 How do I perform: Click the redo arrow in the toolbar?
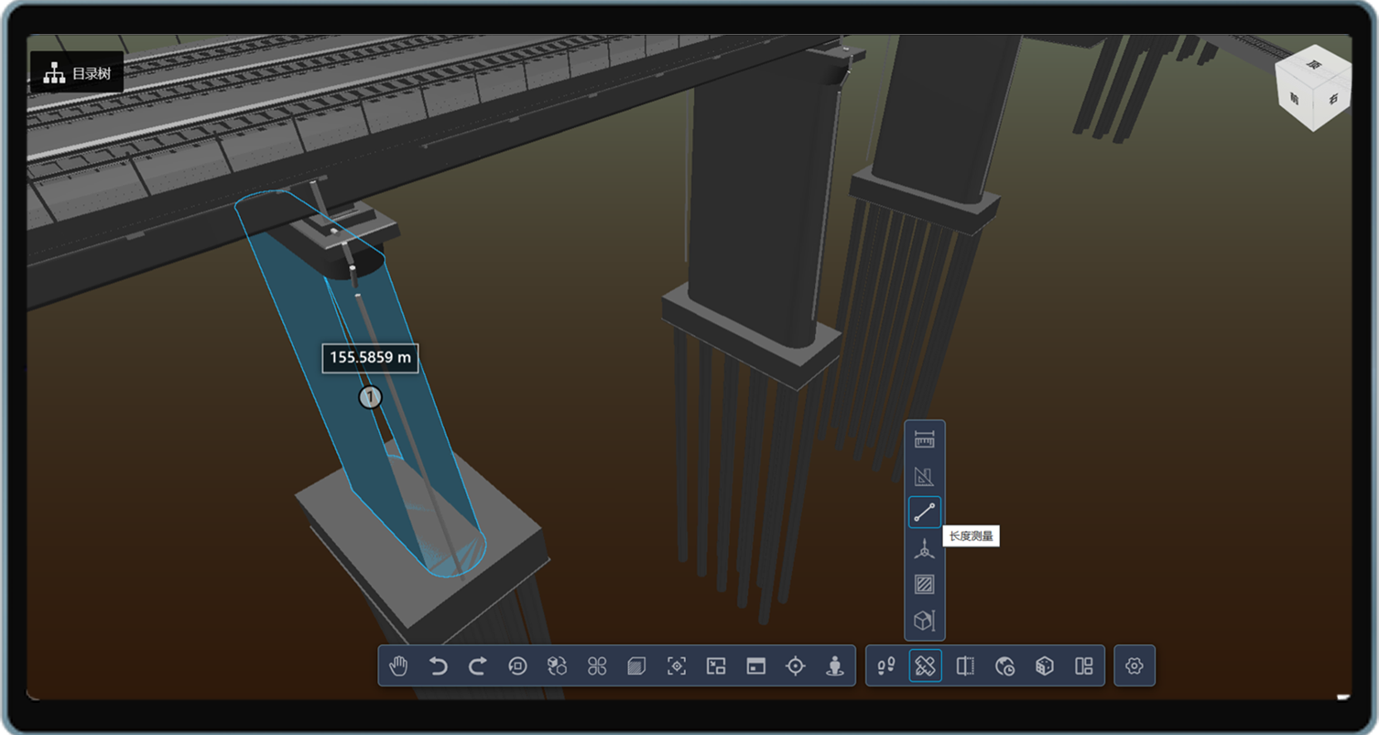[478, 665]
